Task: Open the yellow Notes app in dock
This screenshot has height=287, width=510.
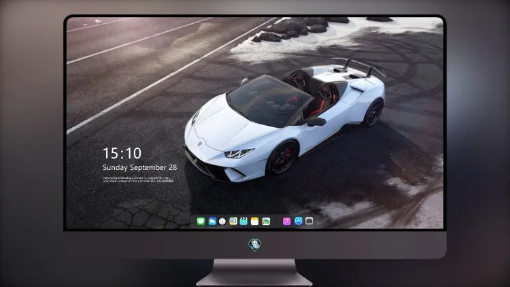Action: (x=255, y=222)
